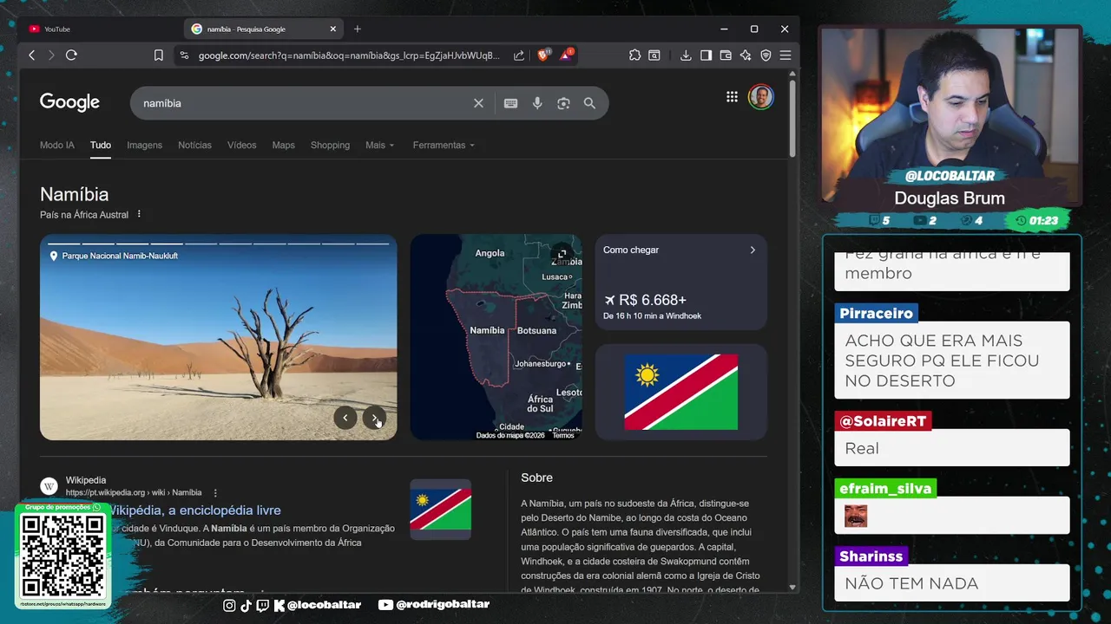The height and width of the screenshot is (624, 1111).
Task: Open Brave Shields lion icon
Action: click(543, 55)
